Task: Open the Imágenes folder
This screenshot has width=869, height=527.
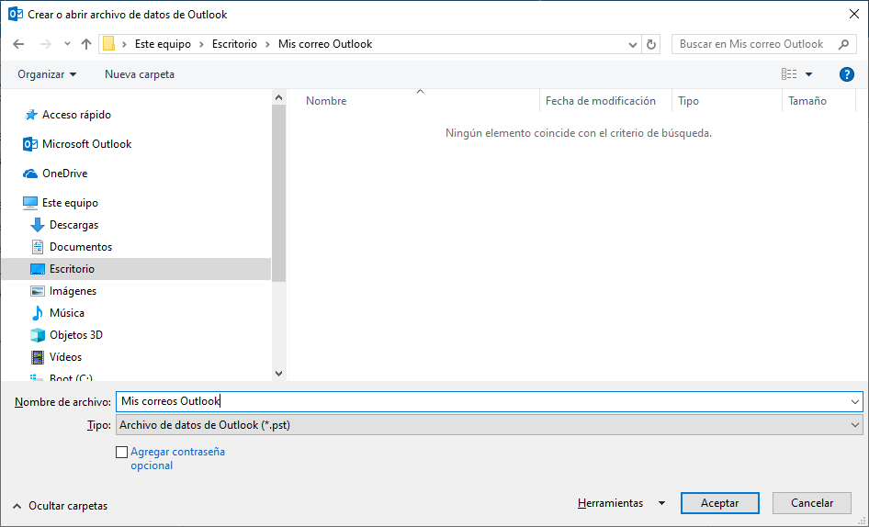Action: pos(73,291)
